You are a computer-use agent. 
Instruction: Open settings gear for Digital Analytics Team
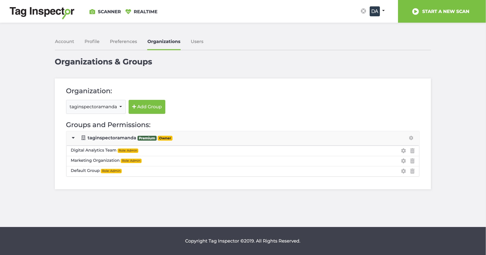pyautogui.click(x=403, y=151)
